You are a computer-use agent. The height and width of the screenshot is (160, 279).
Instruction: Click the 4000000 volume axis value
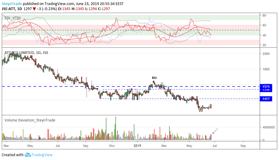click(x=269, y=127)
